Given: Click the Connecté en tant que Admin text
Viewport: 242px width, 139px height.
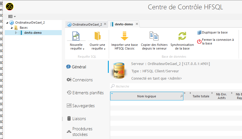Looking at the screenshot, I should pyautogui.click(x=157, y=78).
